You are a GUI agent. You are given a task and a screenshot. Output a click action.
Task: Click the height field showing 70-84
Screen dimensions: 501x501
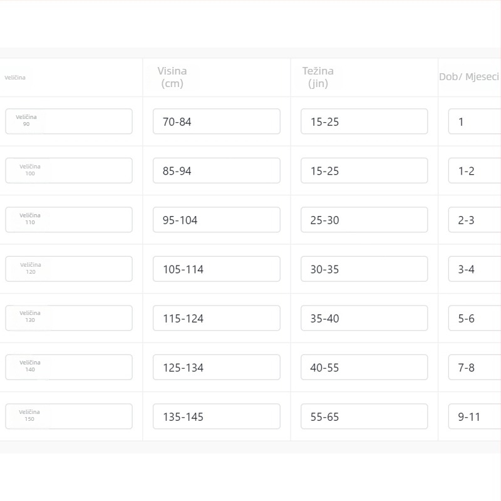point(217,121)
